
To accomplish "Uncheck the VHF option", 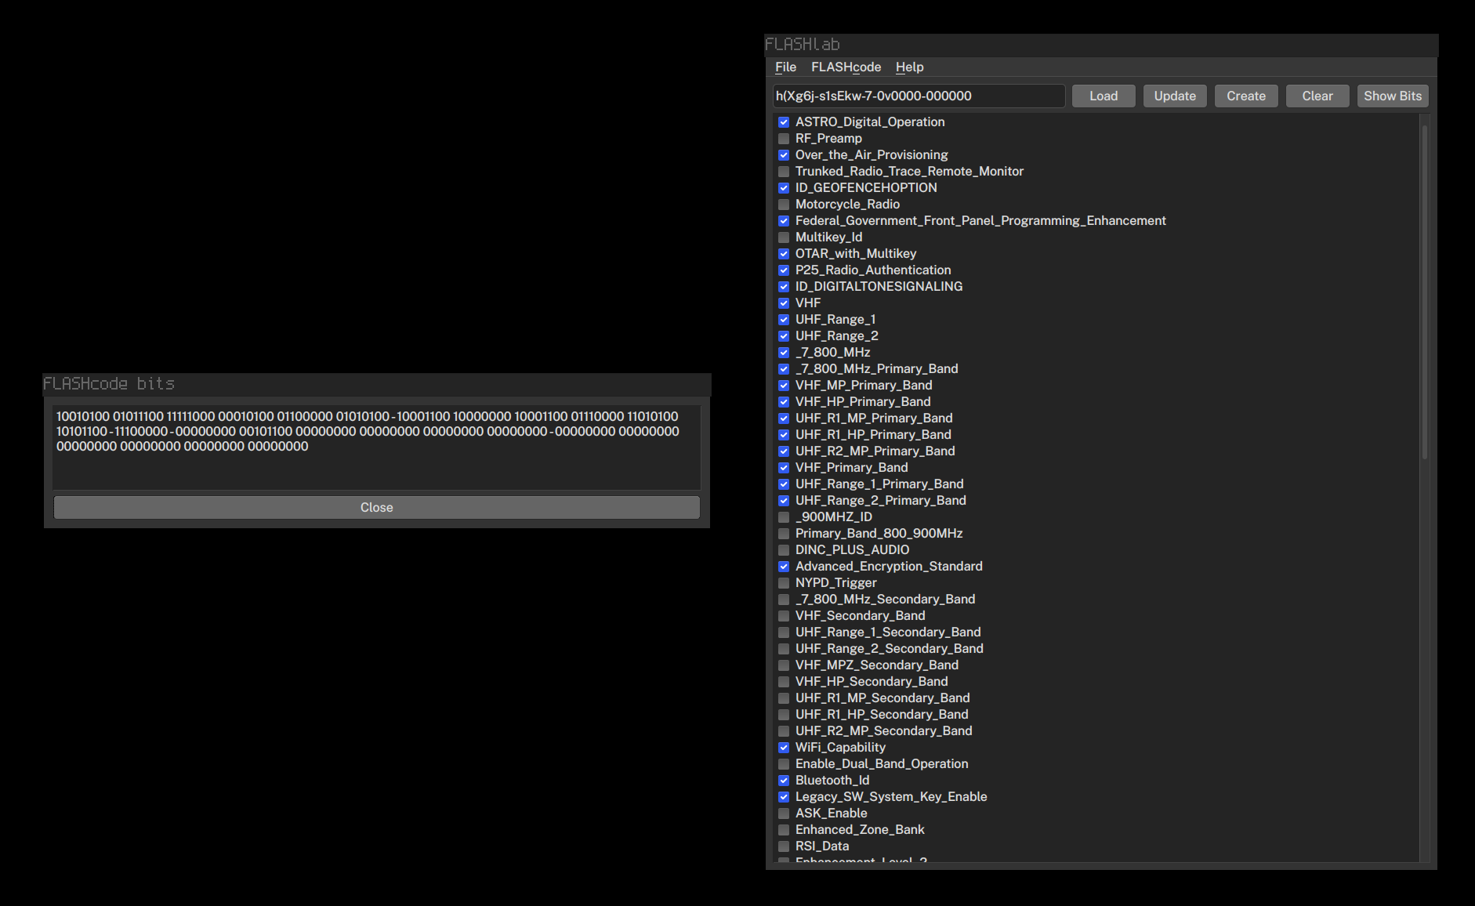I will pos(784,303).
